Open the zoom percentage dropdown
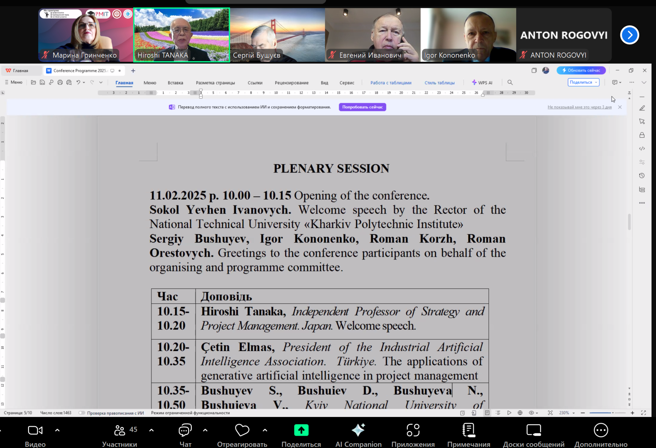Viewport: 656px width, 448px height. 574,413
